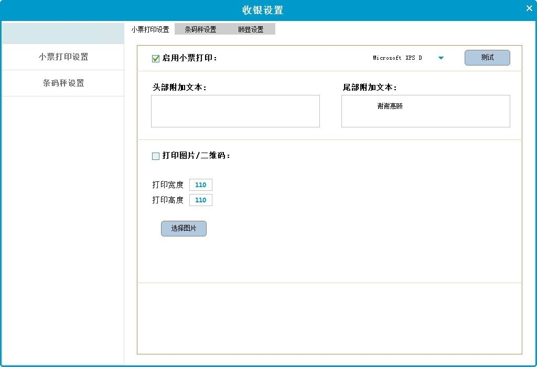Image resolution: width=537 pixels, height=367 pixels.
Task: Click the 收银设置 title bar
Action: (262, 10)
